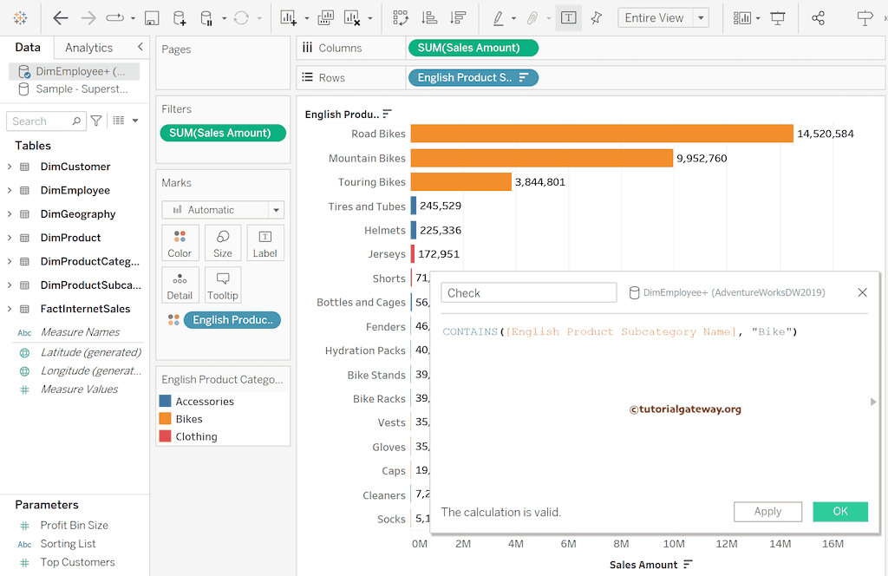
Task: Switch to the Data pane tab
Action: [x=27, y=48]
